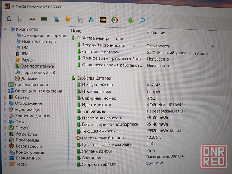This screenshot has height=174, width=232.
Task: Expand the Мультимедиа tree node
Action: [x=5, y=110]
